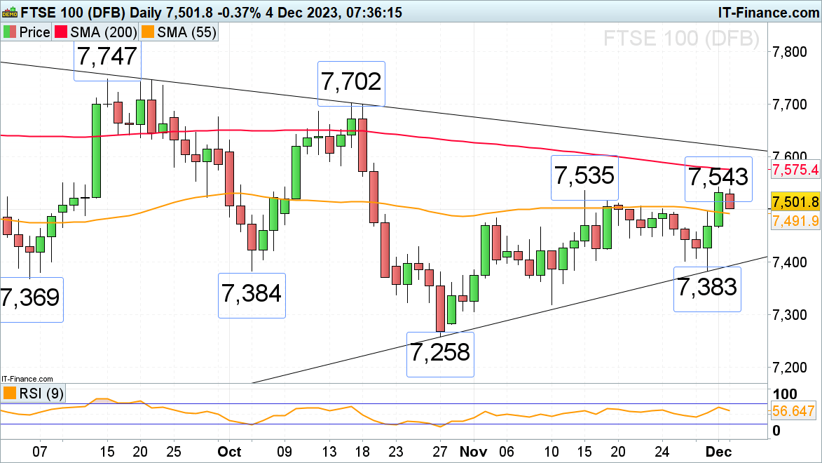This screenshot has height=463, width=822.
Task: Click the orange RSI (9) indicator icon
Action: pyautogui.click(x=9, y=393)
